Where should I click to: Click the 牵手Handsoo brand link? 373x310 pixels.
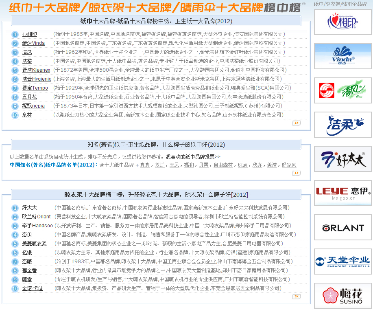[37, 226]
